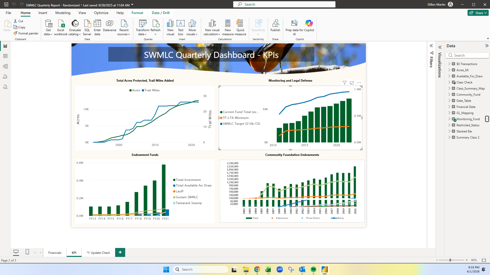Click SQL Server icon
Viewport: 490px width, 275px height.
coord(87,27)
